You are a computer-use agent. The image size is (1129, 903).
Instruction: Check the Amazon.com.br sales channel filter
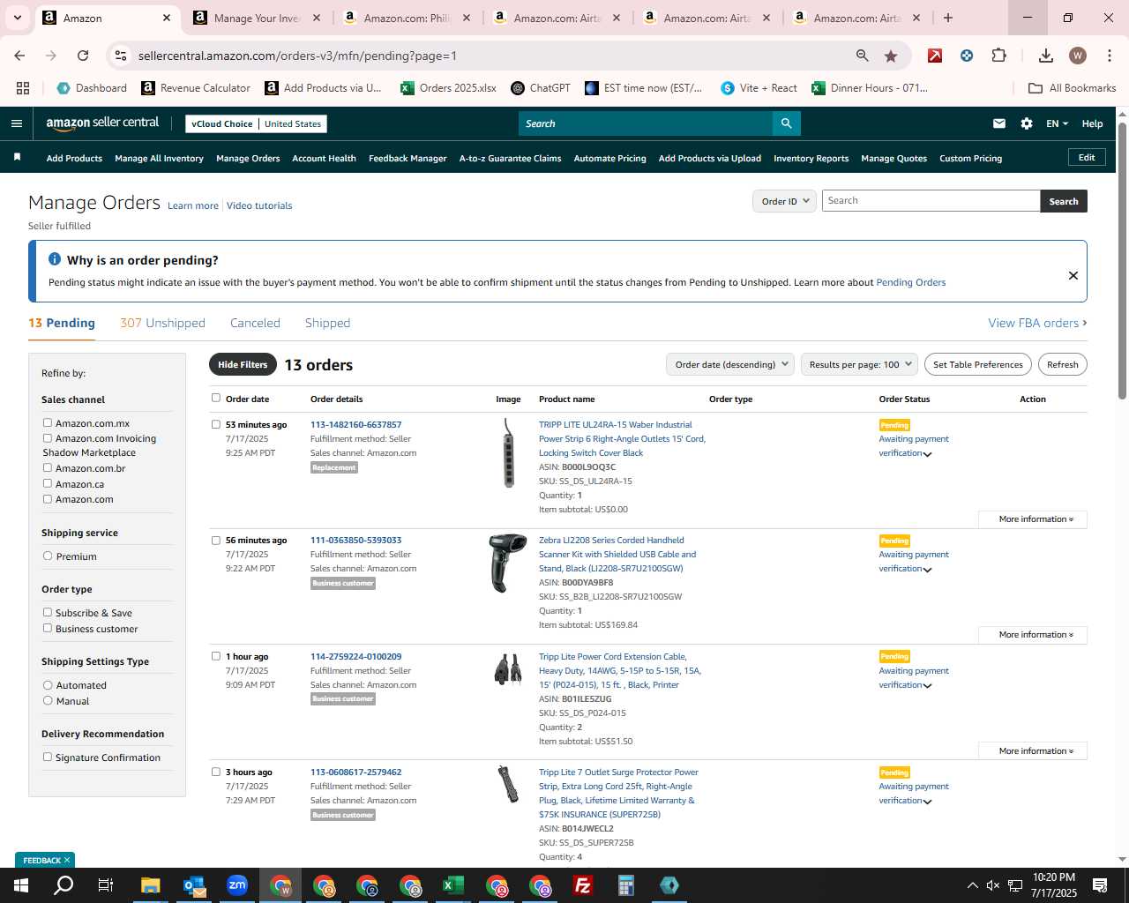(x=48, y=468)
